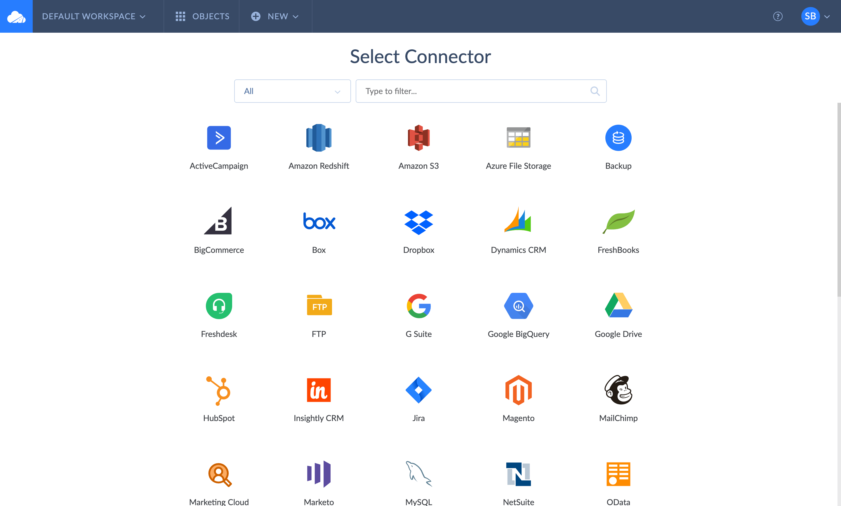The image size is (841, 506).
Task: Choose the Jira diamond icon
Action: pyautogui.click(x=419, y=390)
